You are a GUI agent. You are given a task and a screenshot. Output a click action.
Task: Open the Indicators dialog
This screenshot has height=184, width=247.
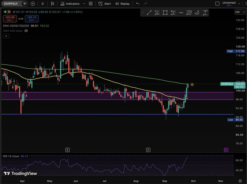tap(70, 4)
